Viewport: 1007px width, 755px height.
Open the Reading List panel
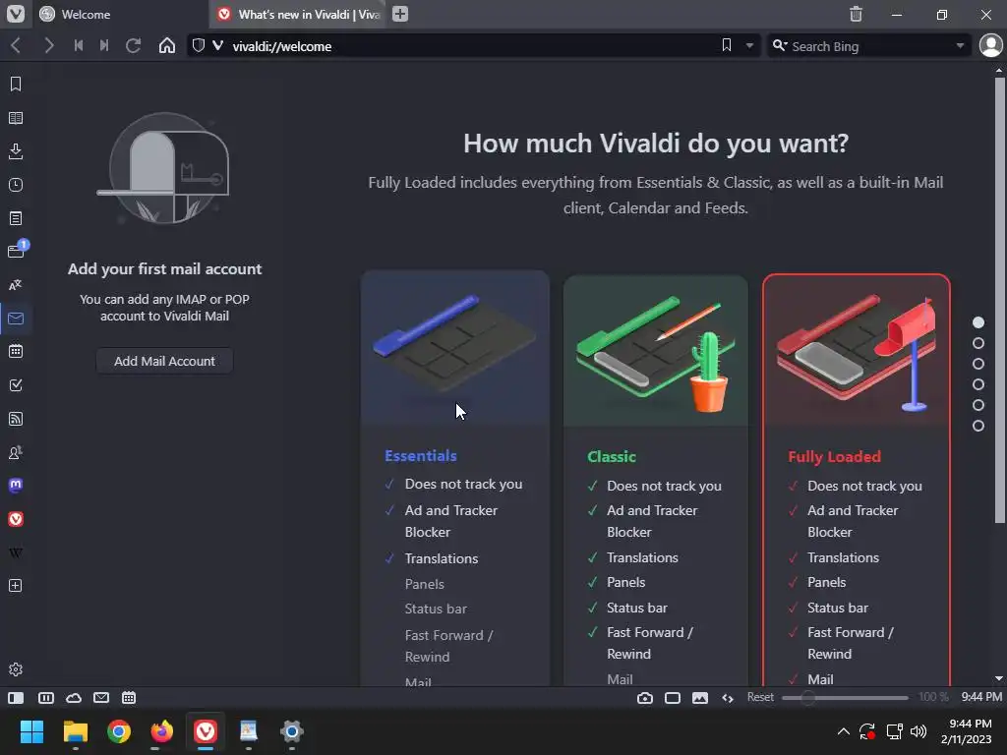click(x=16, y=118)
